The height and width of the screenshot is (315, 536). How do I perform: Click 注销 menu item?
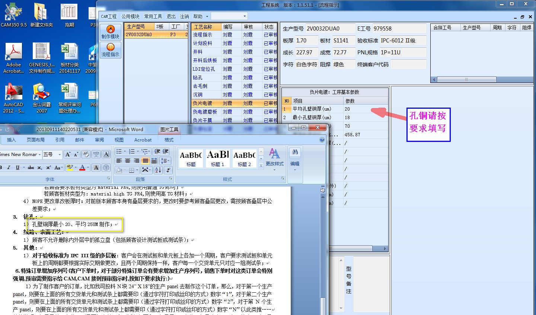click(x=184, y=16)
